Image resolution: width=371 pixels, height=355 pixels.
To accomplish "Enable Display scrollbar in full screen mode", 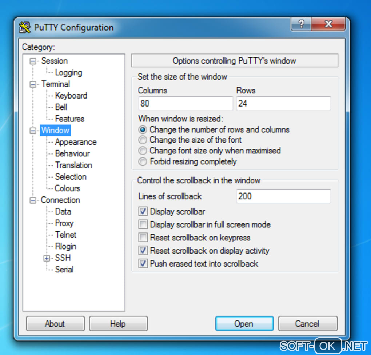I will [x=143, y=224].
